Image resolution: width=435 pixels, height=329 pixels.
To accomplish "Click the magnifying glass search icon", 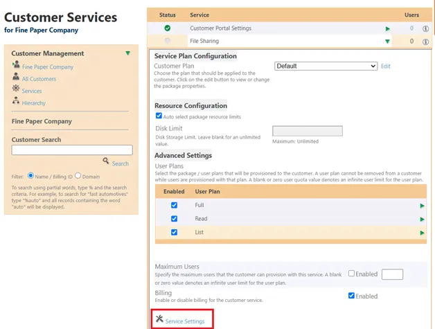I will click(106, 161).
